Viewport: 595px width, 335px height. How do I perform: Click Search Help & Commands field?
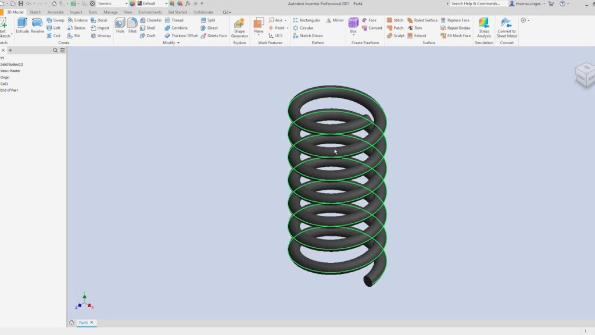(478, 3)
